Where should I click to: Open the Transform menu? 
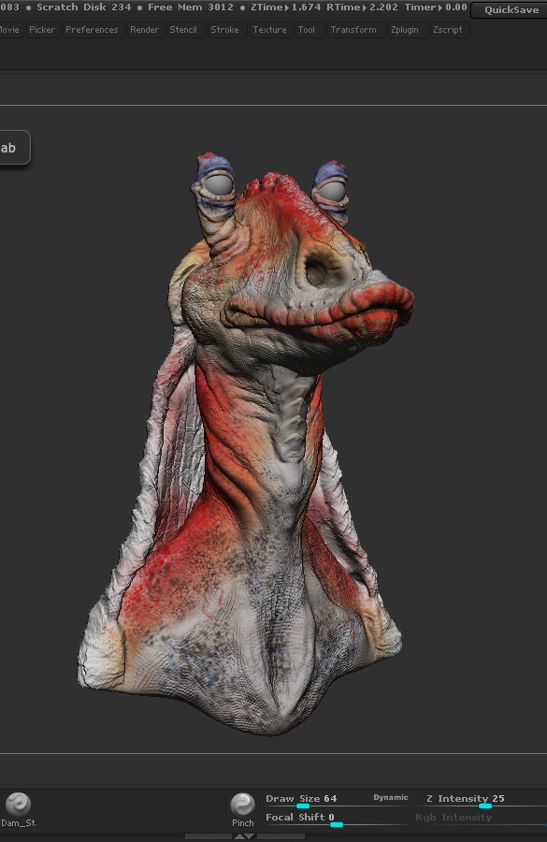pyautogui.click(x=353, y=30)
